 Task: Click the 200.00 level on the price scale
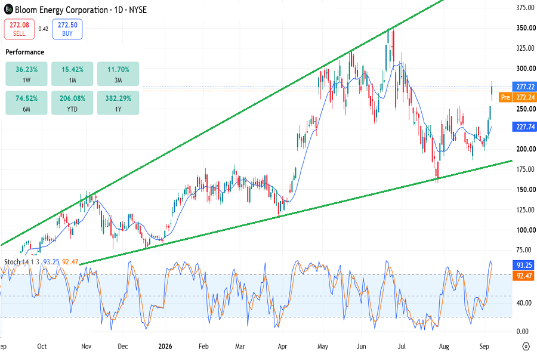526,149
